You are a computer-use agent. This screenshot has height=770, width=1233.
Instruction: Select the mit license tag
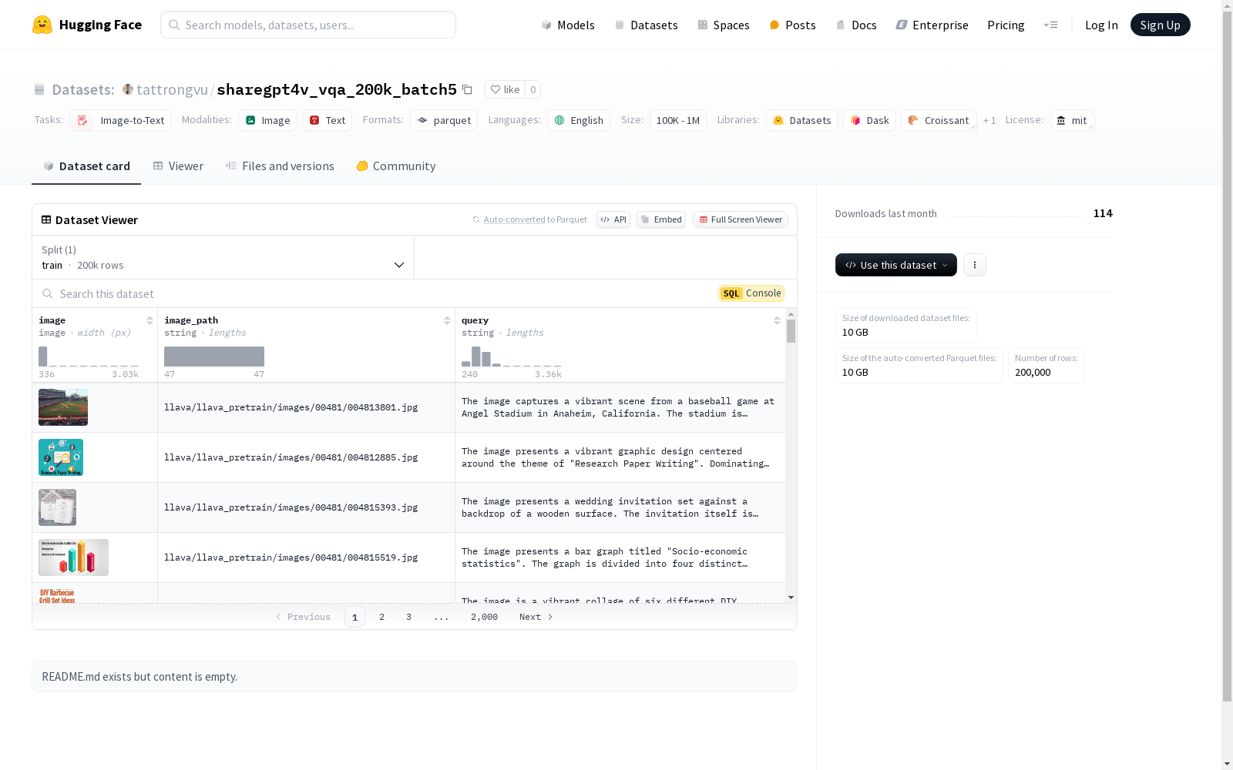click(1072, 120)
